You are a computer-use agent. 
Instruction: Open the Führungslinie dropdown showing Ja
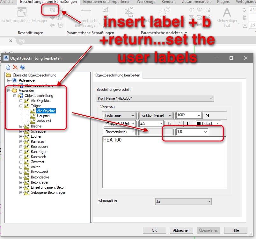[183, 201]
